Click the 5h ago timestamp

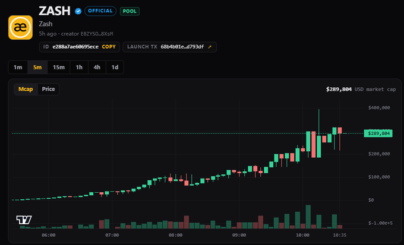[x=48, y=34]
